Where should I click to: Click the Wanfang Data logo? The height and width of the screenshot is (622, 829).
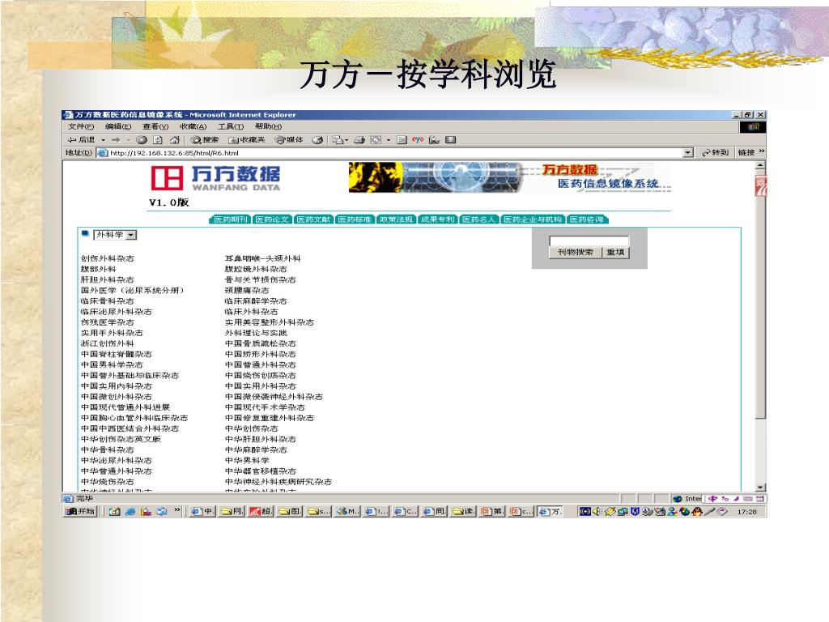pyautogui.click(x=215, y=177)
